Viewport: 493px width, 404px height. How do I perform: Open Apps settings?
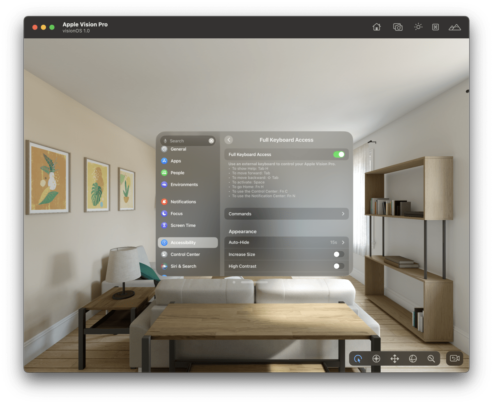(188, 161)
